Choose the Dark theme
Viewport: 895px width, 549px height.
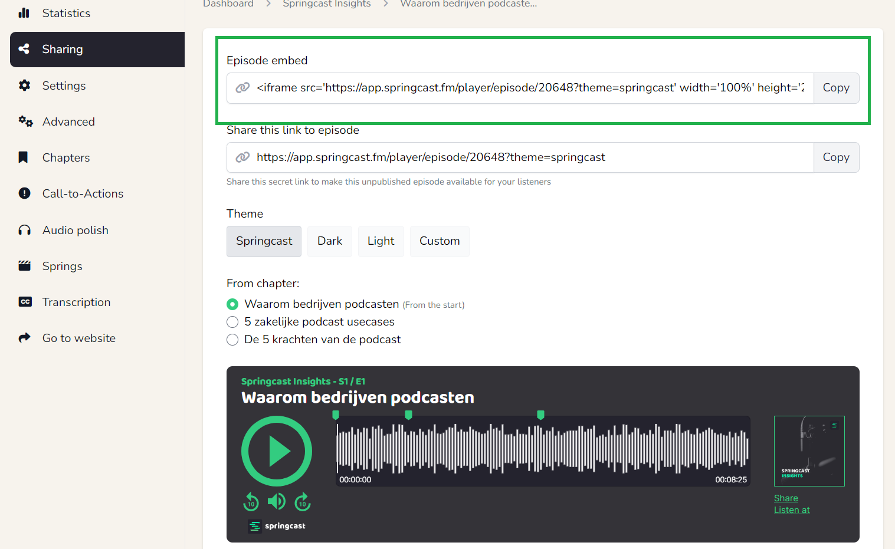(330, 241)
